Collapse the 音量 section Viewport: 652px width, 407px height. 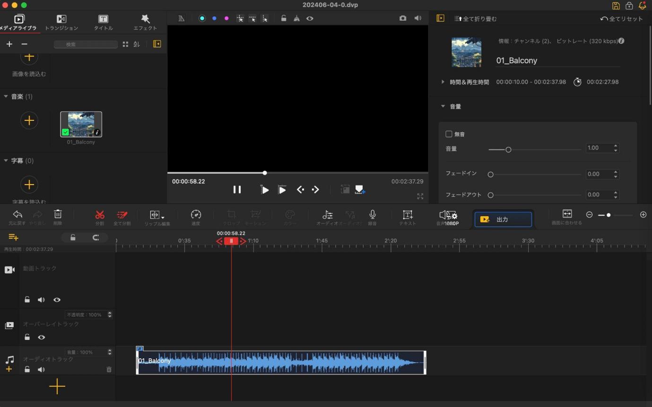(443, 106)
